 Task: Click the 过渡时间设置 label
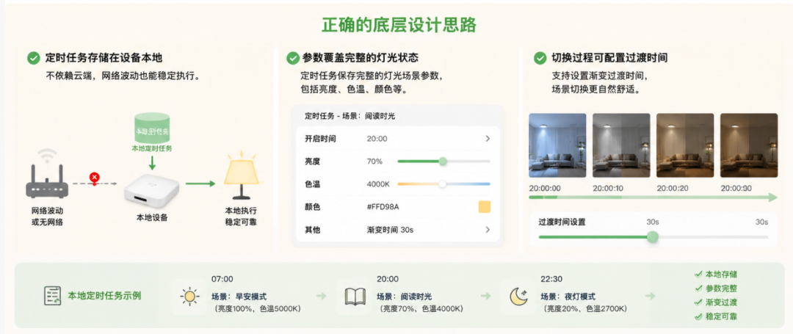tap(562, 222)
